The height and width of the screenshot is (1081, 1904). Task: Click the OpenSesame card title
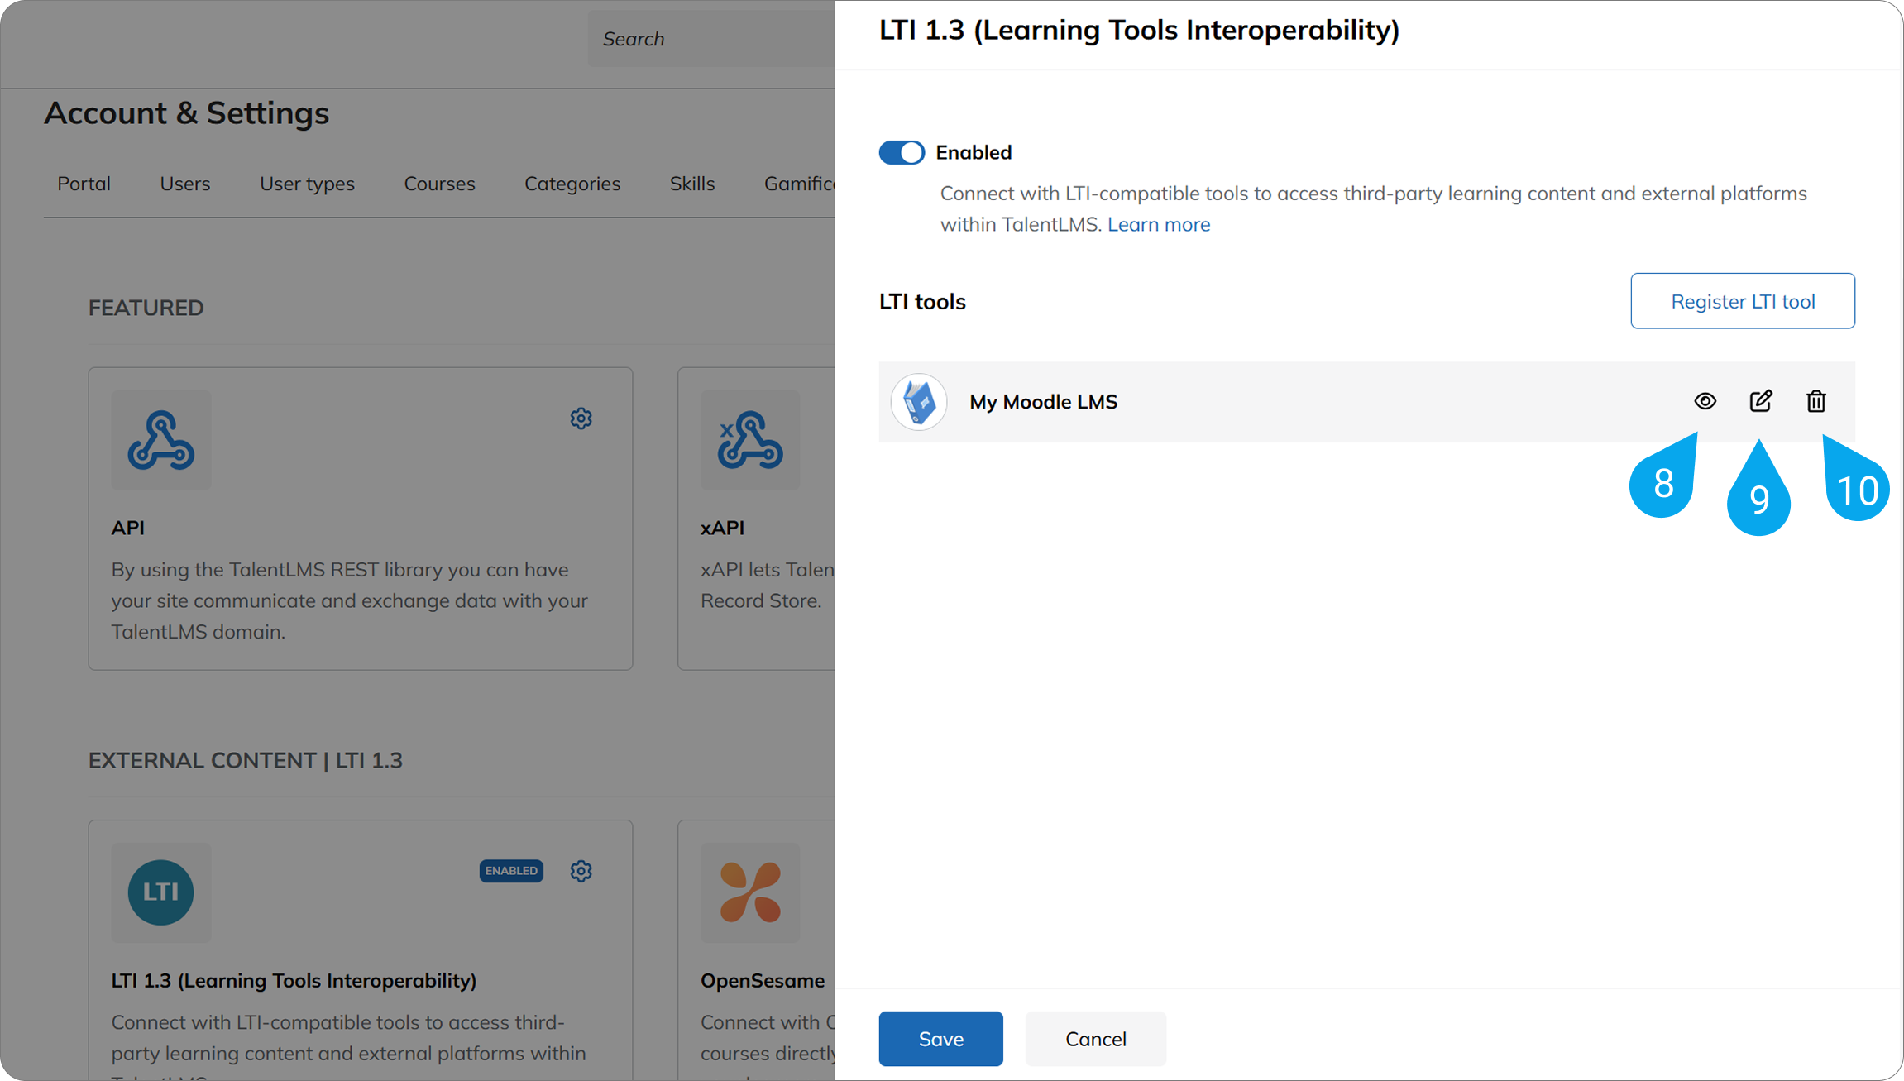(763, 980)
